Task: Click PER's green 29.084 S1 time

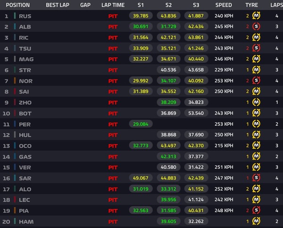Action: tap(141, 124)
